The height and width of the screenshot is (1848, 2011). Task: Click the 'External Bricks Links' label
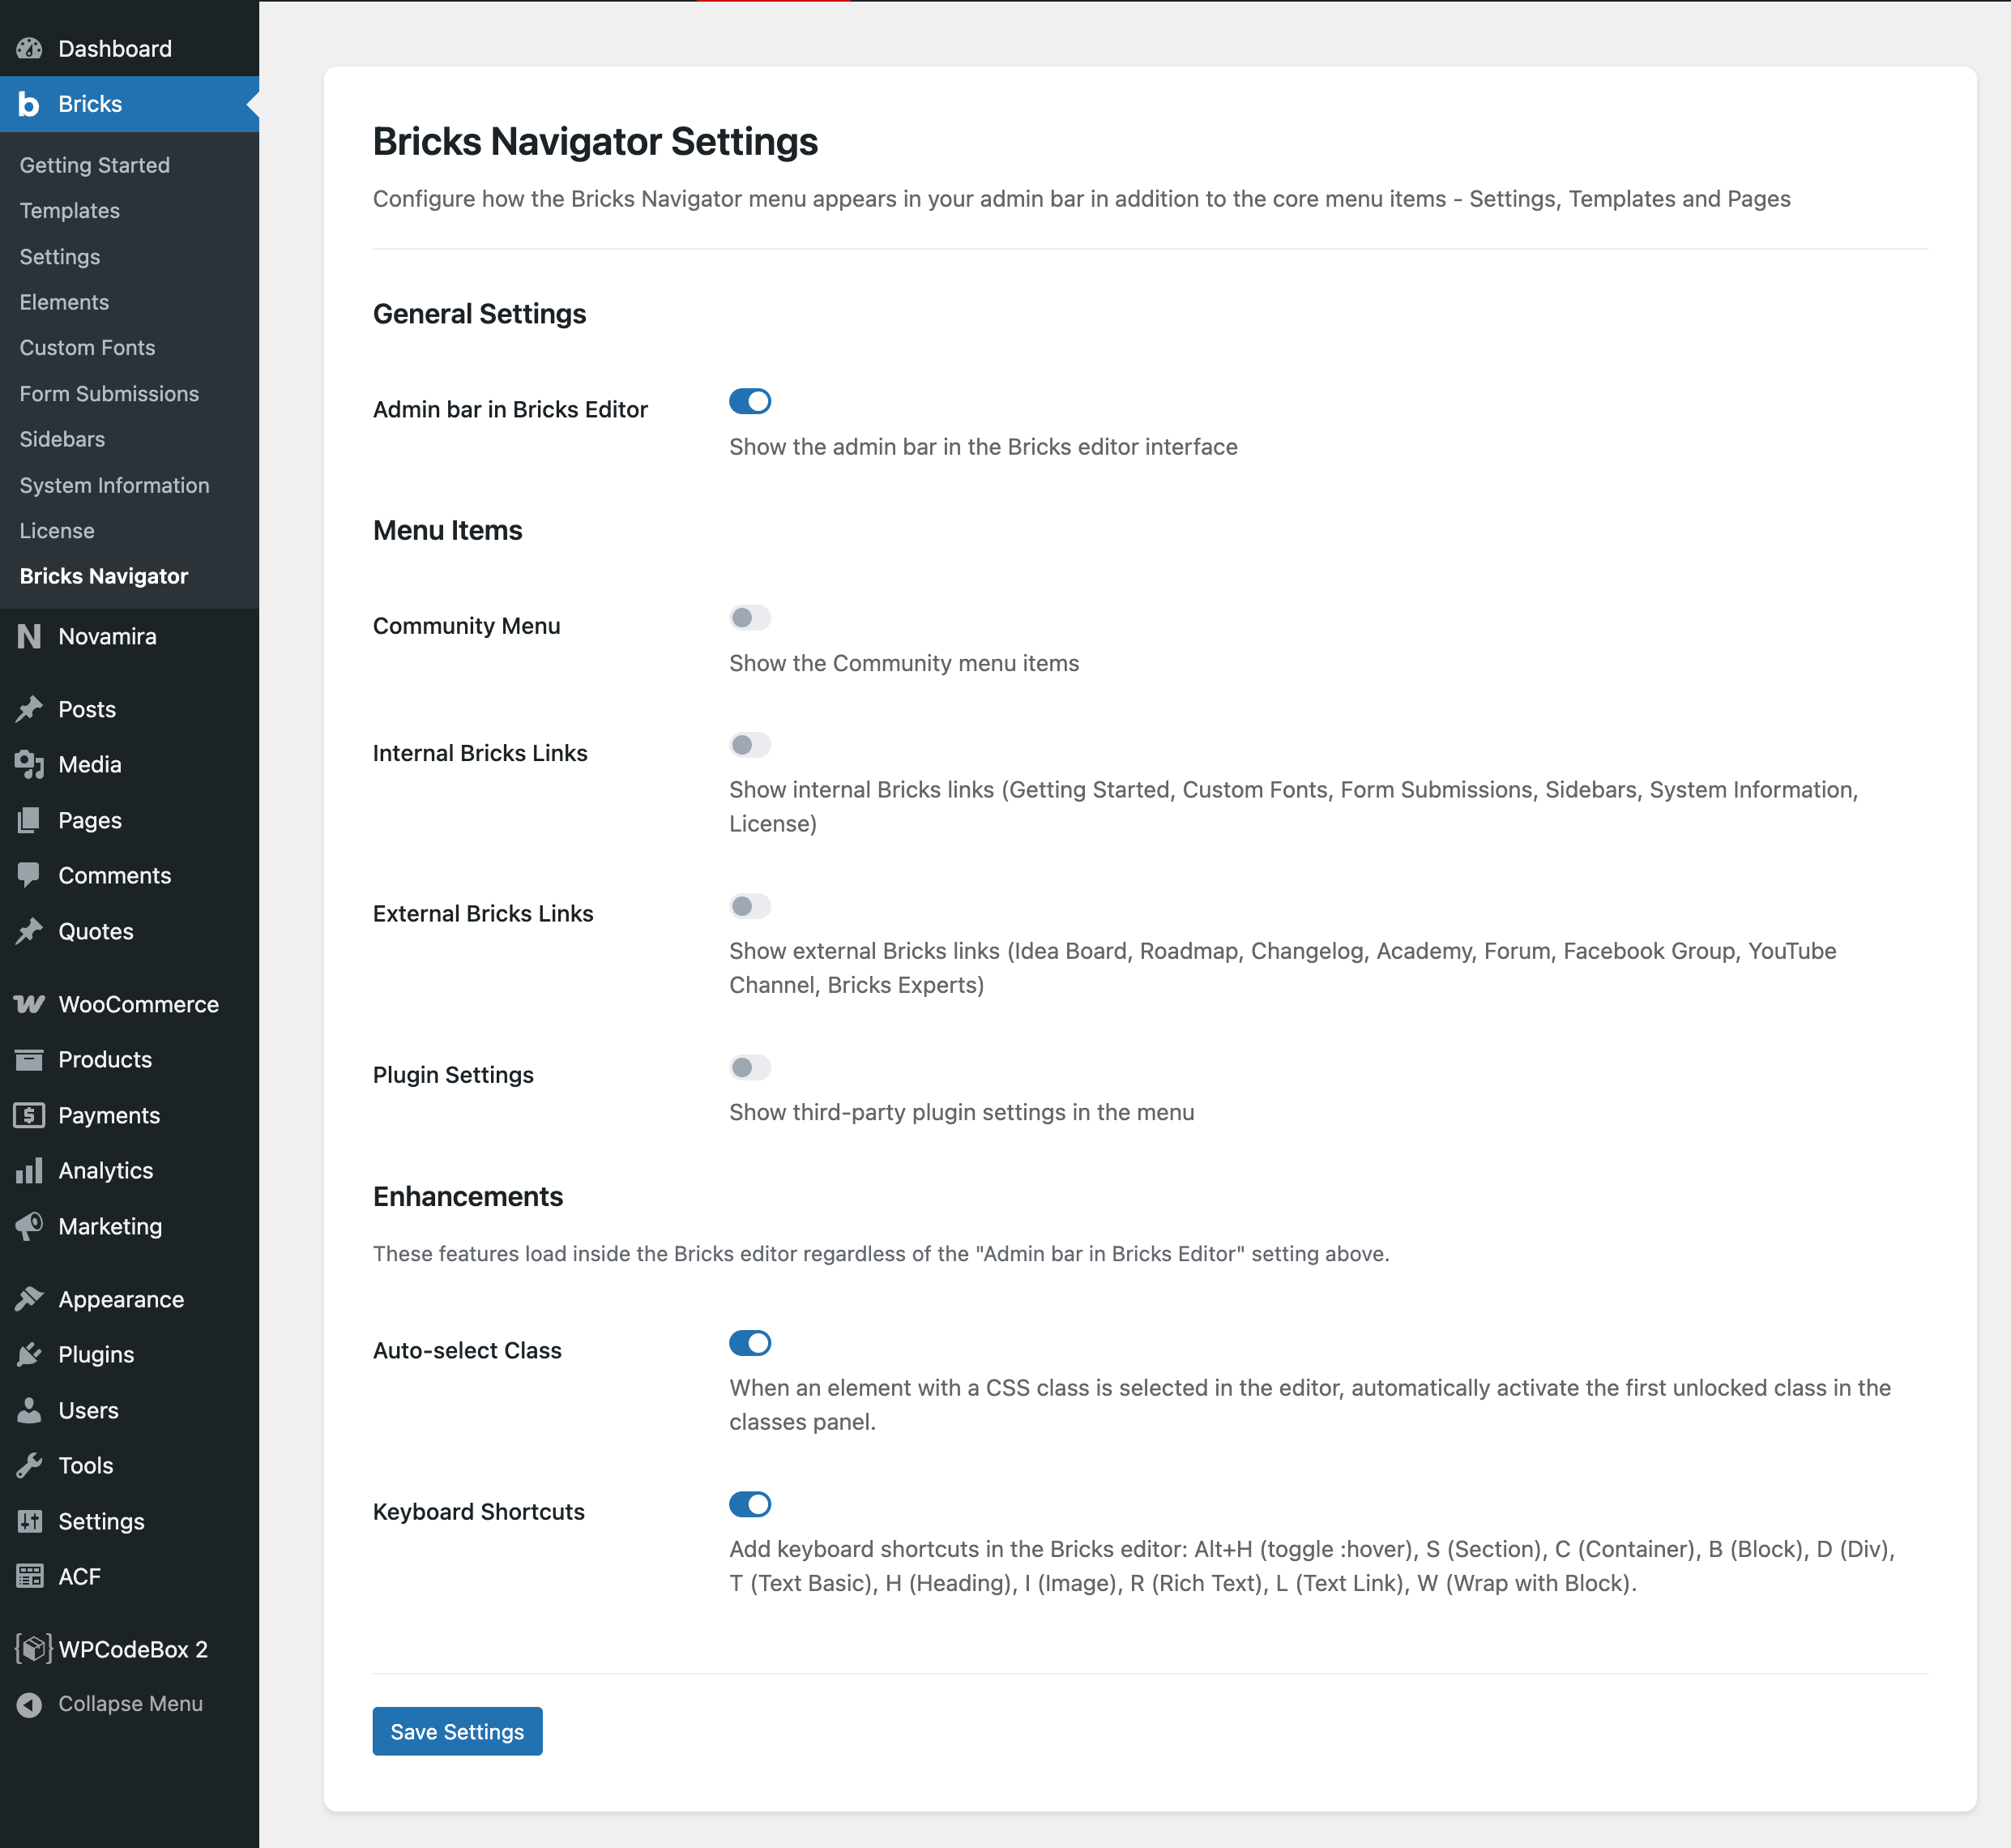(483, 914)
